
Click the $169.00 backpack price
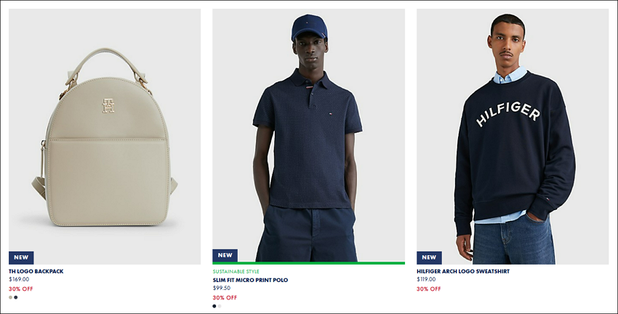19,279
